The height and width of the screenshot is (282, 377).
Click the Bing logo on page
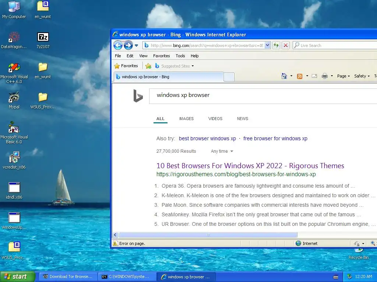(x=138, y=95)
